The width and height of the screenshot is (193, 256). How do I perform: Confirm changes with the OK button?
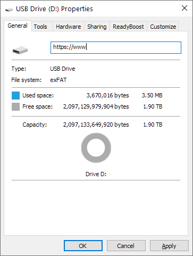83,246
